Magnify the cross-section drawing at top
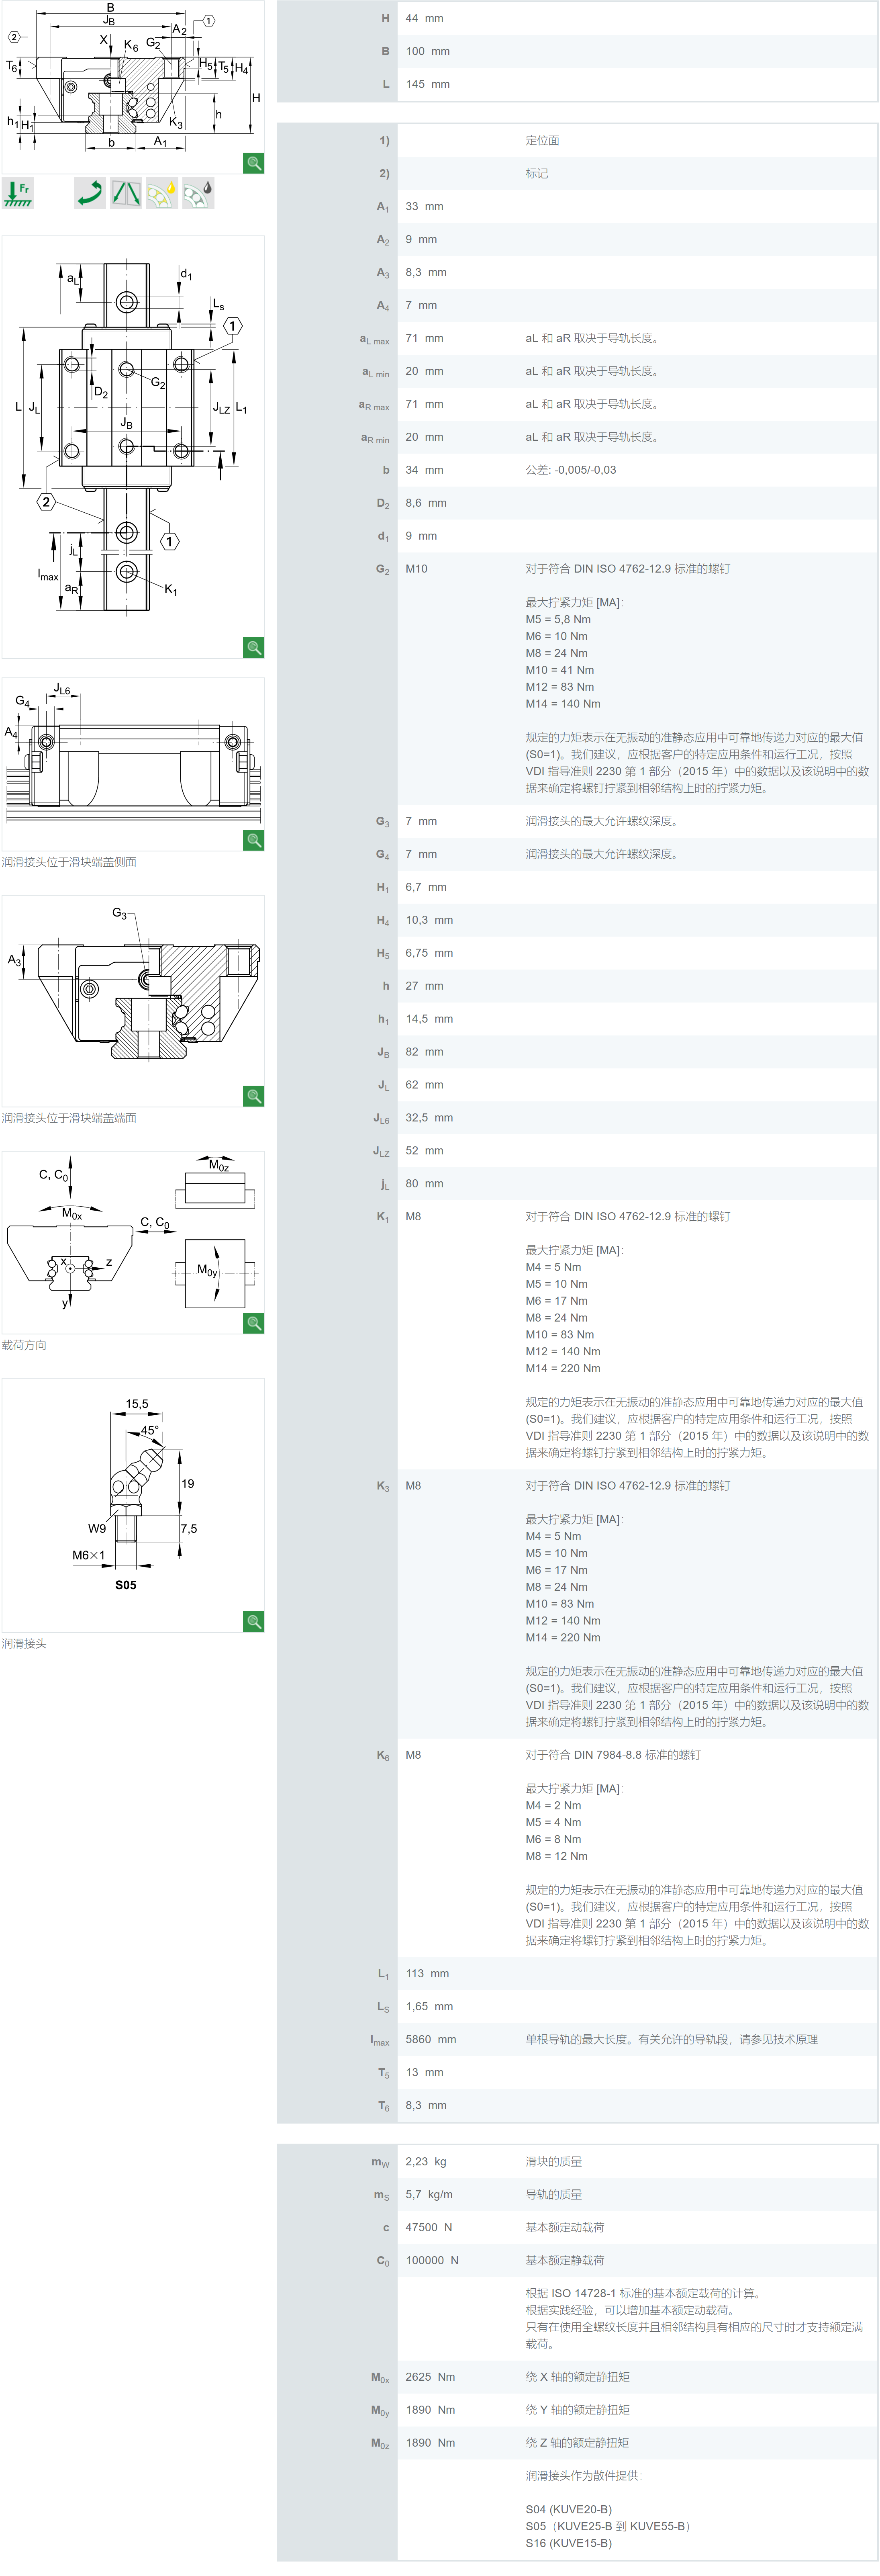The width and height of the screenshot is (880, 2576). (x=254, y=163)
